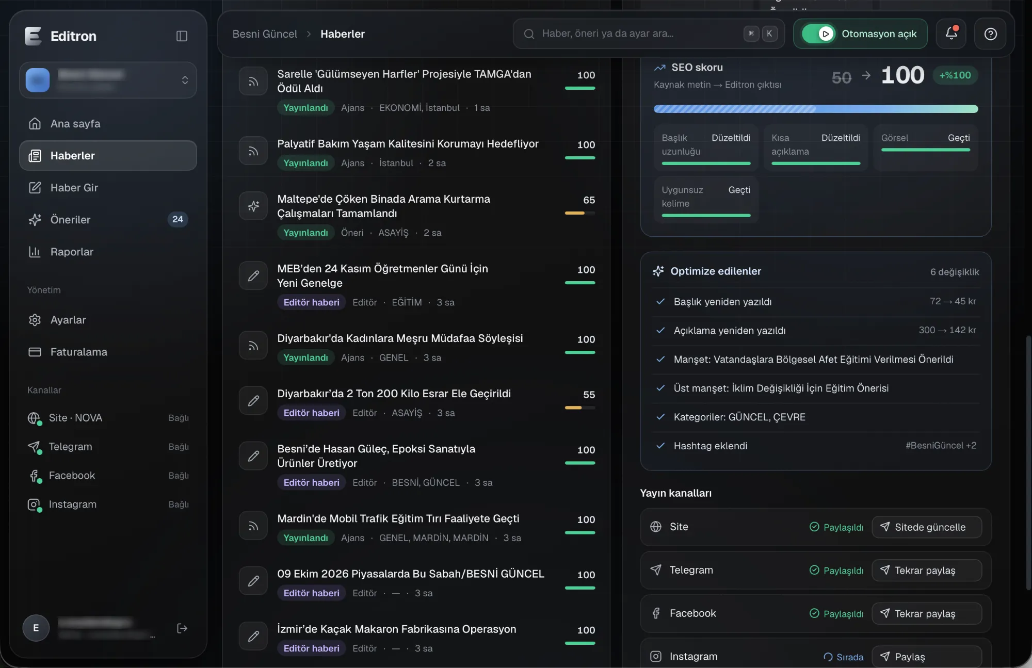The image size is (1032, 668).
Task: Click Facebook channel icon in sidebar
Action: [34, 476]
